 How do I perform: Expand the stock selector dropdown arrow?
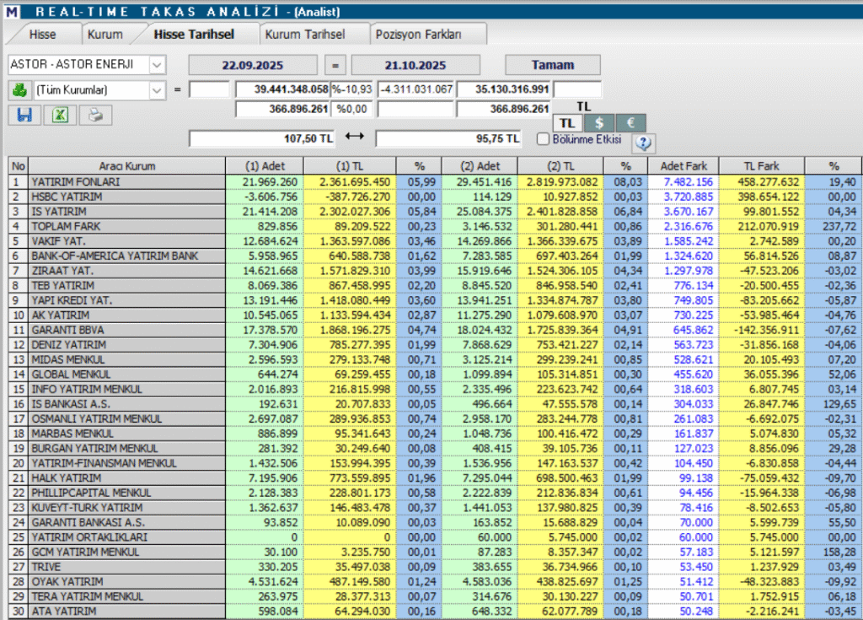(156, 64)
